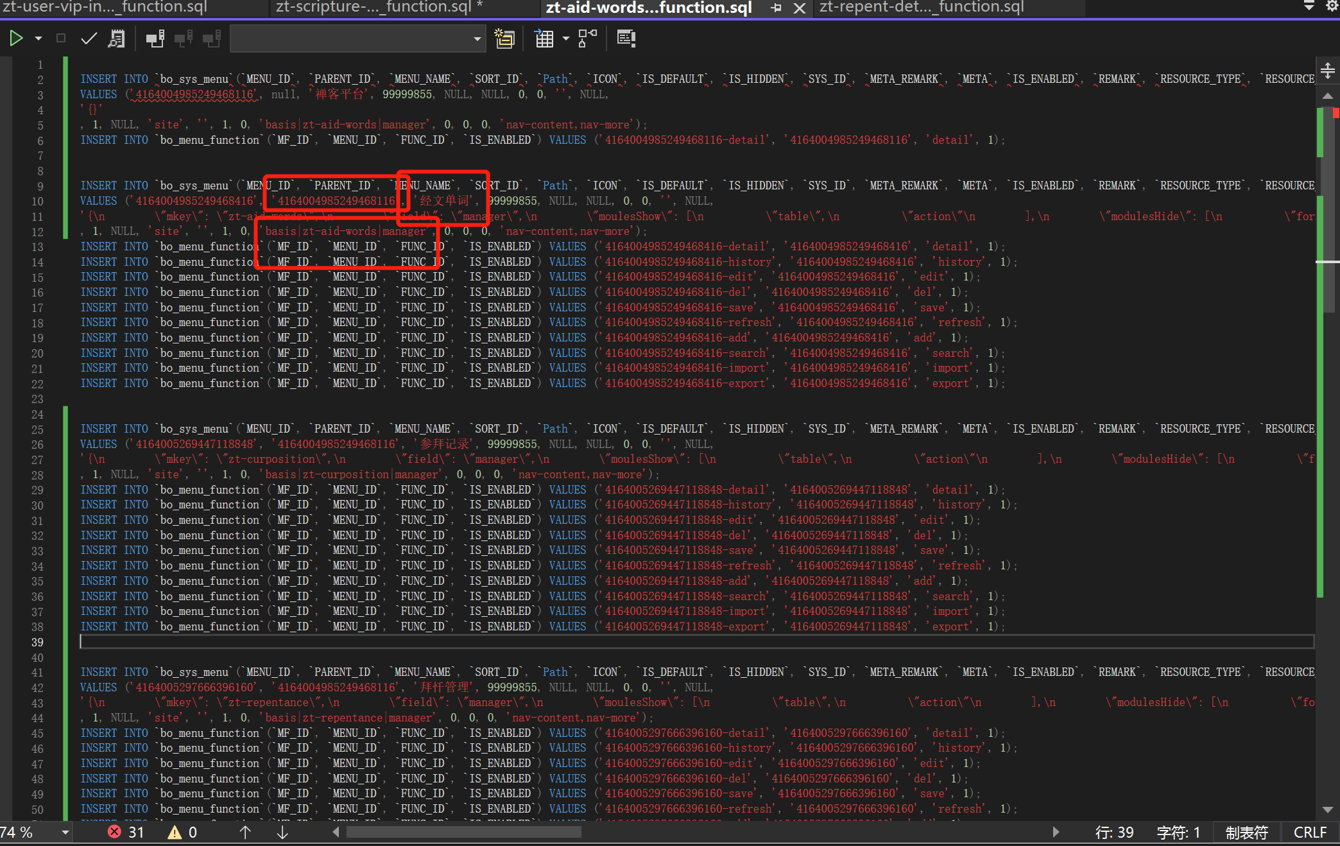This screenshot has height=846, width=1340.
Task: Click the line indicator 行: 39
Action: (1114, 833)
